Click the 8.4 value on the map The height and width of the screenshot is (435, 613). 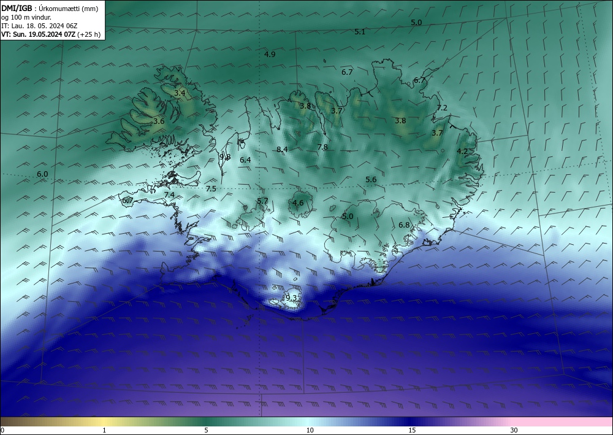coord(282,150)
